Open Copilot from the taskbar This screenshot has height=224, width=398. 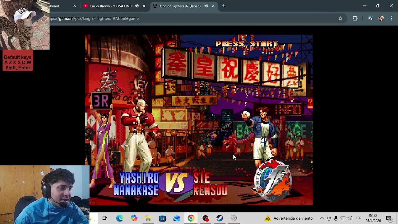(134, 218)
